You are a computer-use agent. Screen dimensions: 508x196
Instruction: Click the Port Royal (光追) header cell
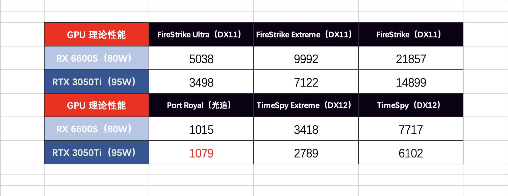pyautogui.click(x=201, y=105)
